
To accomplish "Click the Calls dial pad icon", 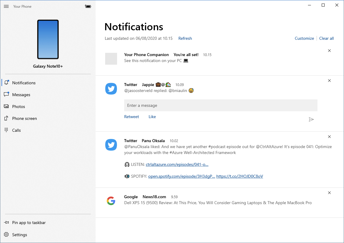I will pyautogui.click(x=6, y=130).
